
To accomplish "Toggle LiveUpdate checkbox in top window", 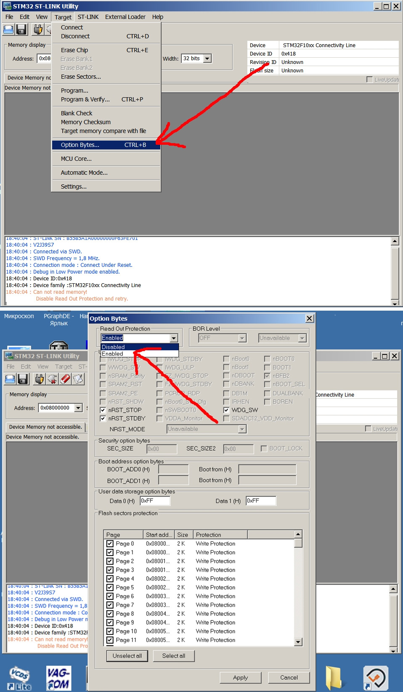I will (x=369, y=80).
